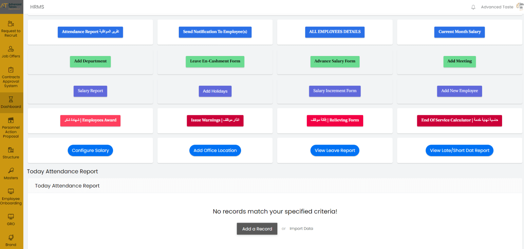Click the Salary Report button
Image resolution: width=524 pixels, height=249 pixels.
[90, 91]
